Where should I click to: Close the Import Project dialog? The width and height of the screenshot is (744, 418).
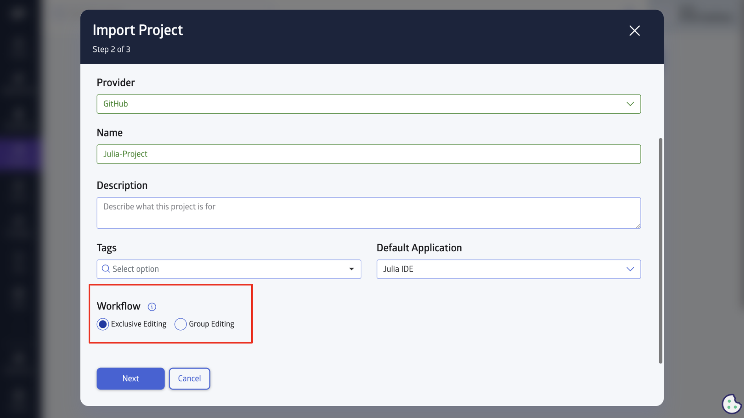click(634, 31)
